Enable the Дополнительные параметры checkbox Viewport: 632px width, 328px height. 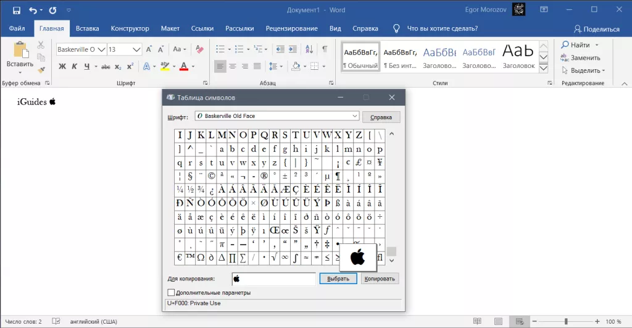click(171, 292)
